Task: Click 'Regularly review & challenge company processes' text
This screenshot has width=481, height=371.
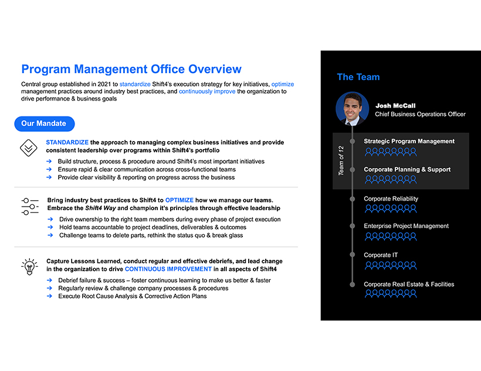Action: click(143, 288)
